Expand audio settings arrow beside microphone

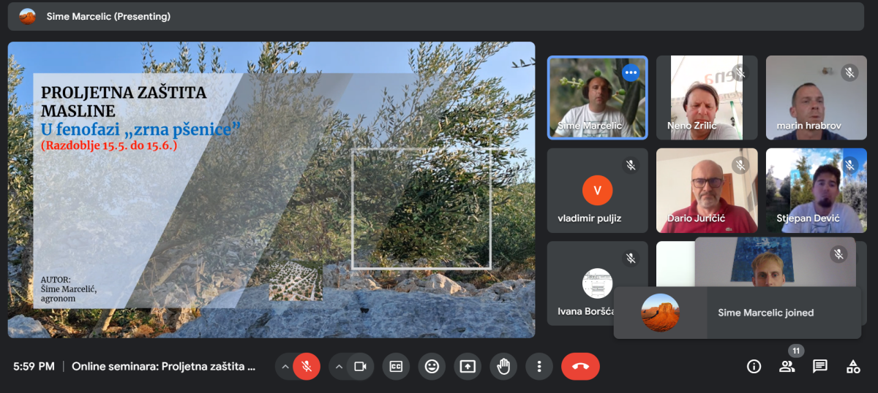[x=285, y=367]
